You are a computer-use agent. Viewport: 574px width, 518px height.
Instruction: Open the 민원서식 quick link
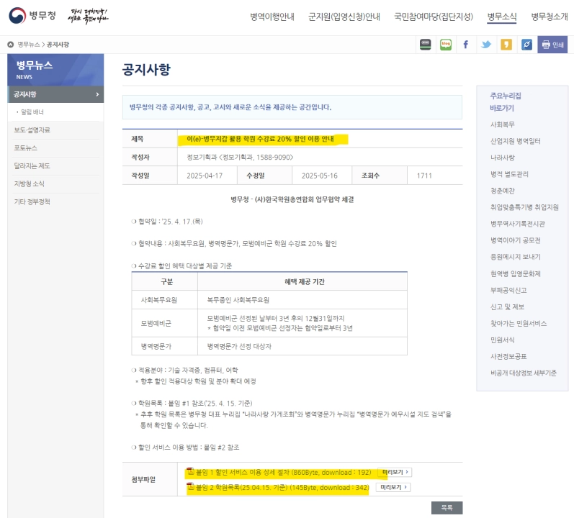(502, 340)
